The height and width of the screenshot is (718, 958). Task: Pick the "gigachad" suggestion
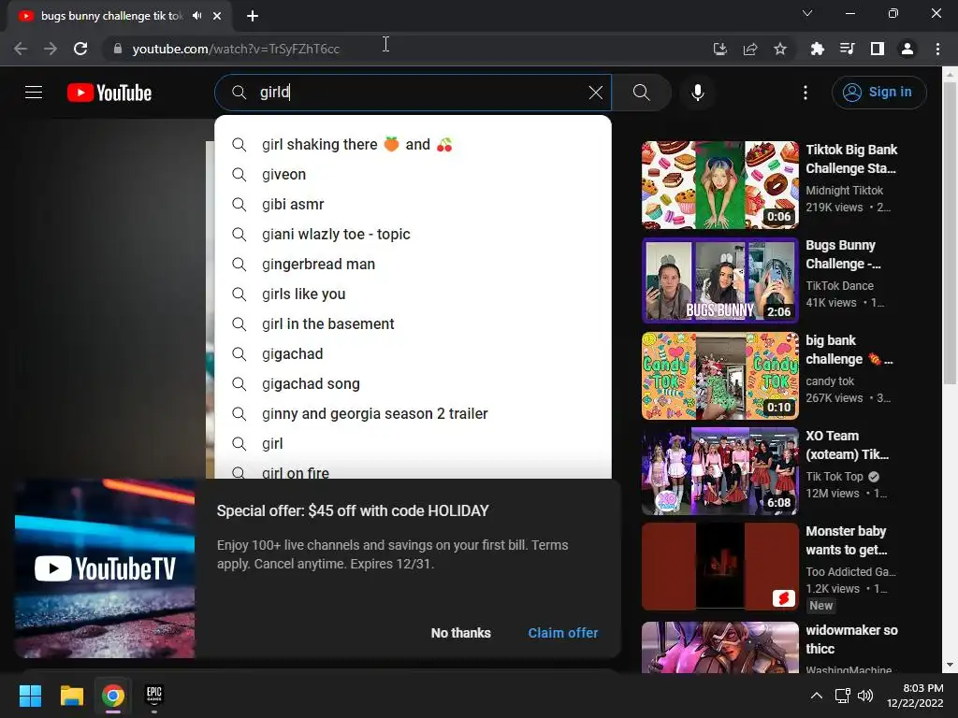pyautogui.click(x=413, y=354)
